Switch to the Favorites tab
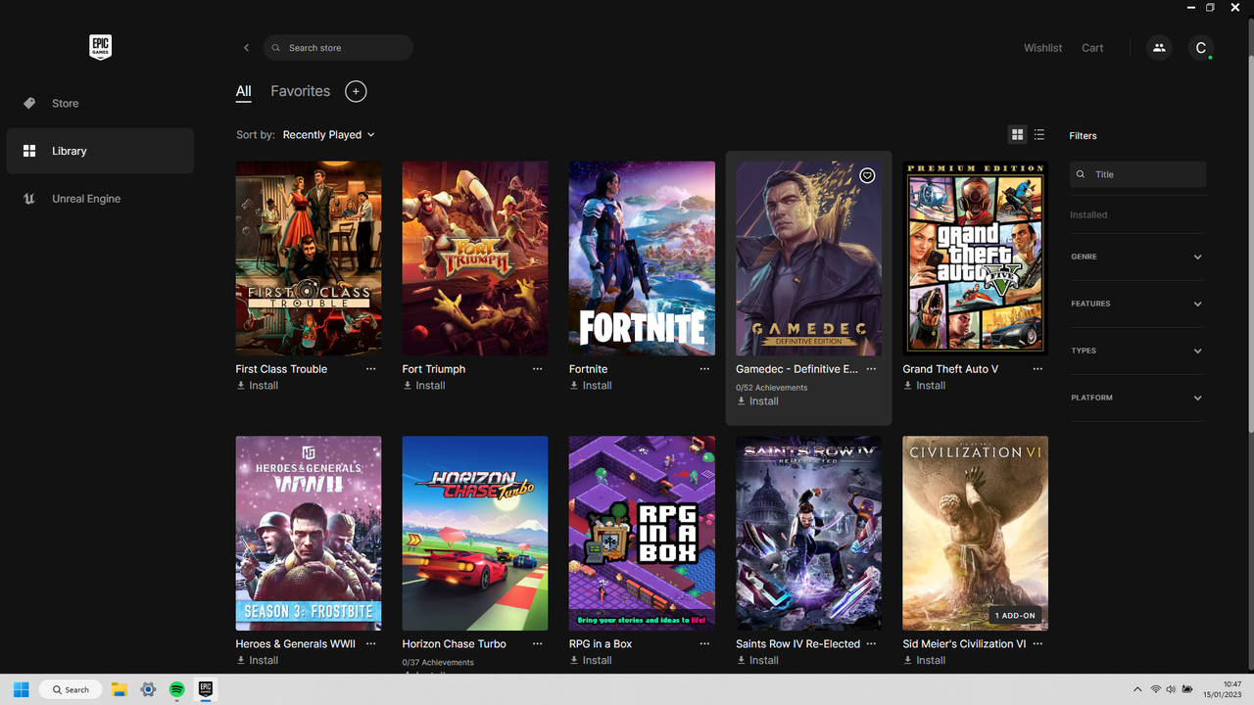 tap(301, 91)
